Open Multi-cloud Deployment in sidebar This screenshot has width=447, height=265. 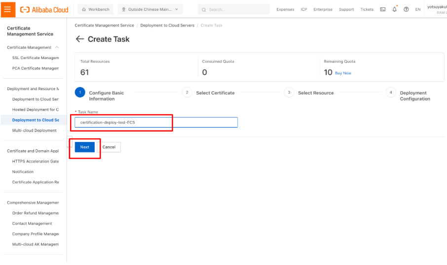[x=34, y=131]
